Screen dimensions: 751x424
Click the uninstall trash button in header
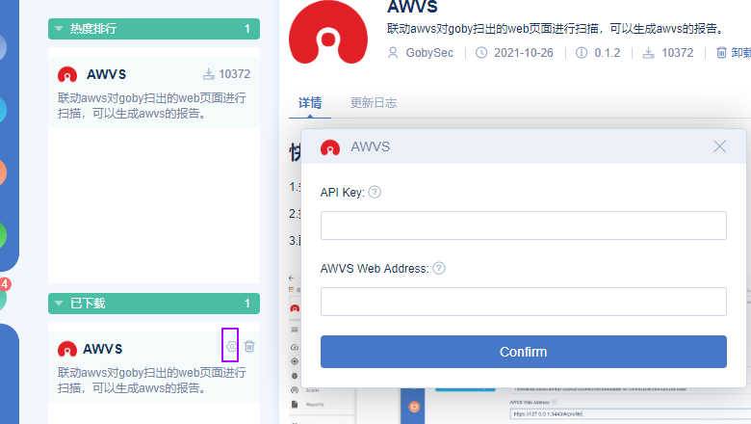(x=733, y=53)
